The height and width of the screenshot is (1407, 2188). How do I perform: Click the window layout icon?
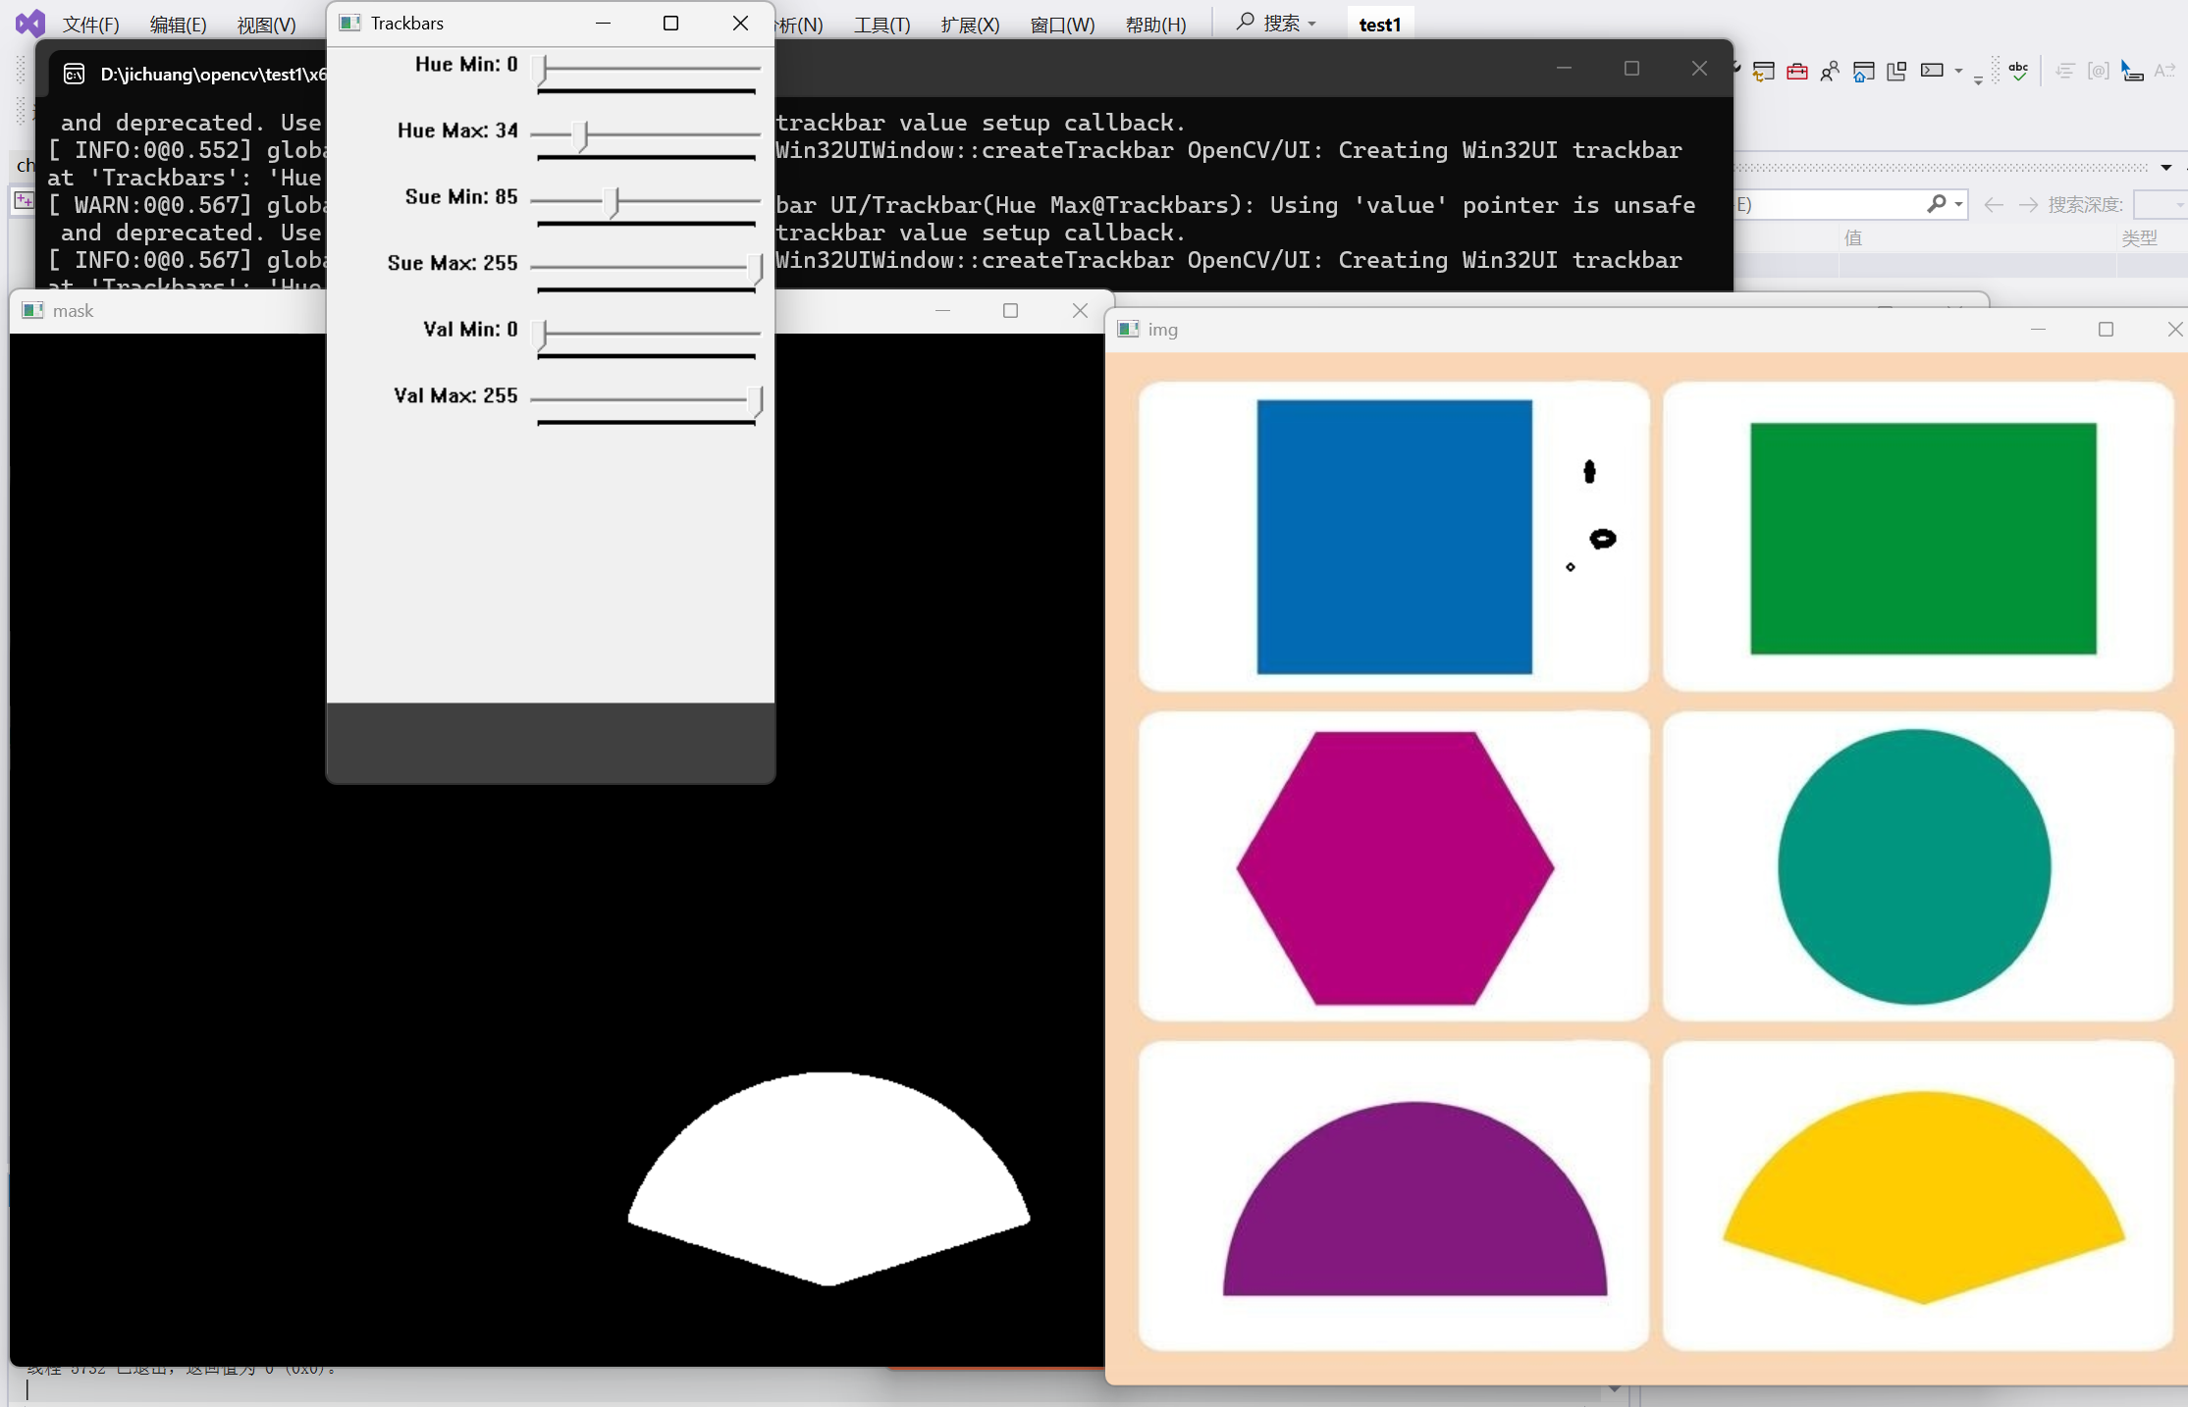1896,71
